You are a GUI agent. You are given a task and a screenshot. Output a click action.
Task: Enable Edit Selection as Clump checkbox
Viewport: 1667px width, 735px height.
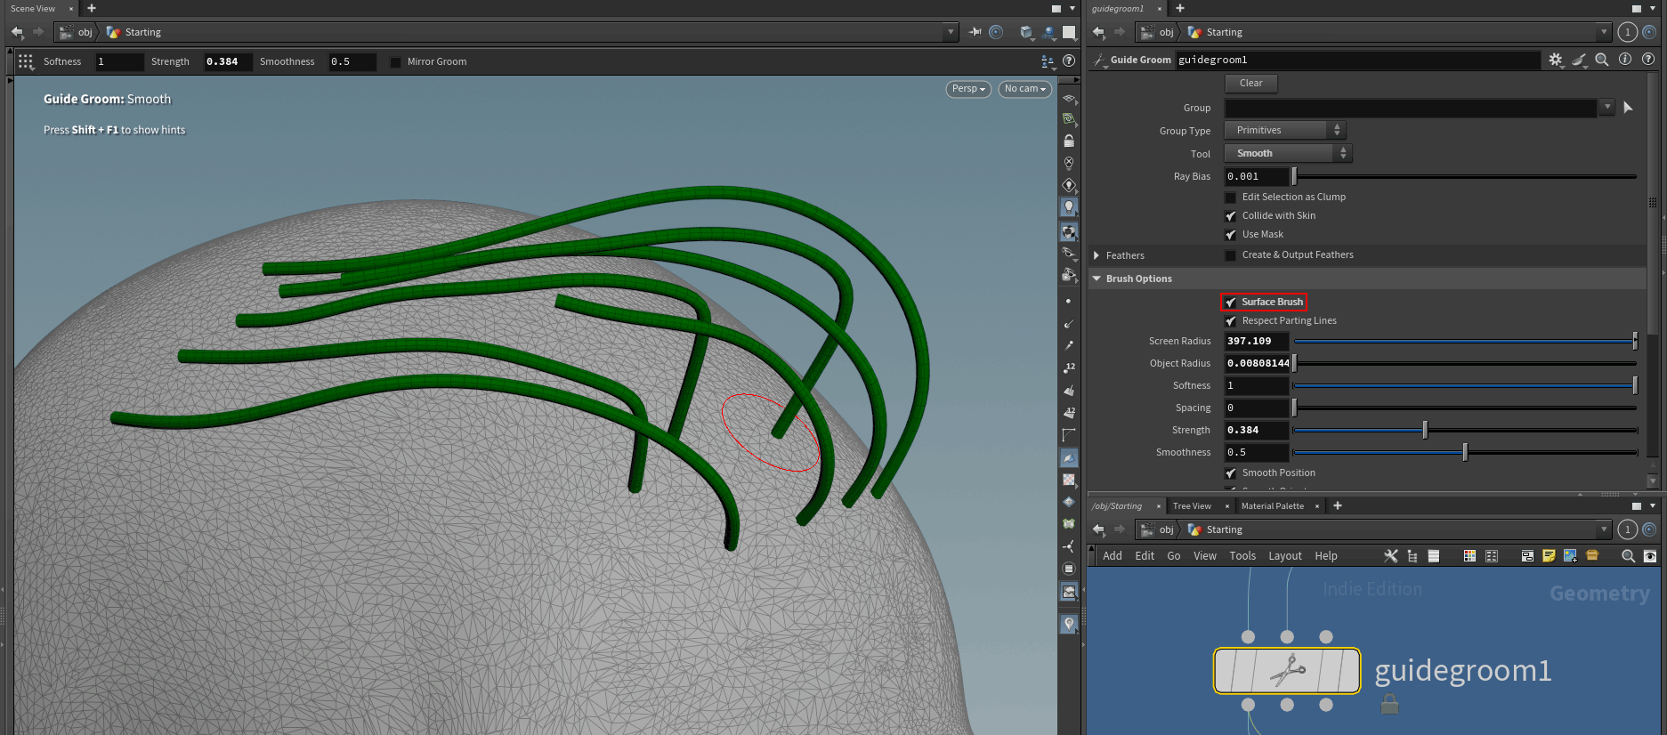pos(1231,198)
